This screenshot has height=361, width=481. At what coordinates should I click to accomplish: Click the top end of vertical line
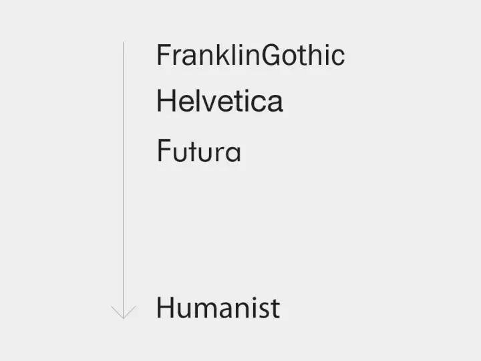pyautogui.click(x=124, y=43)
